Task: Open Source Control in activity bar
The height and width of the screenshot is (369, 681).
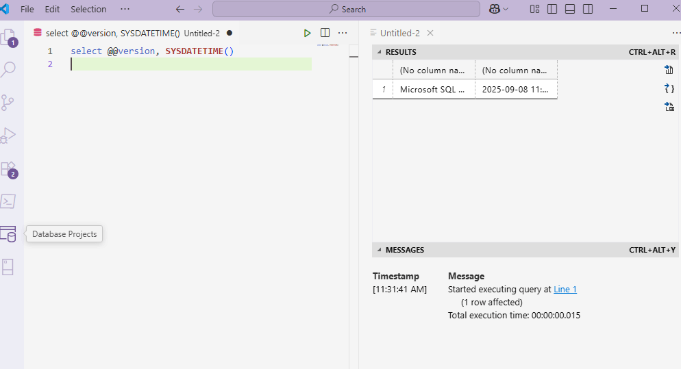Action: coord(8,103)
